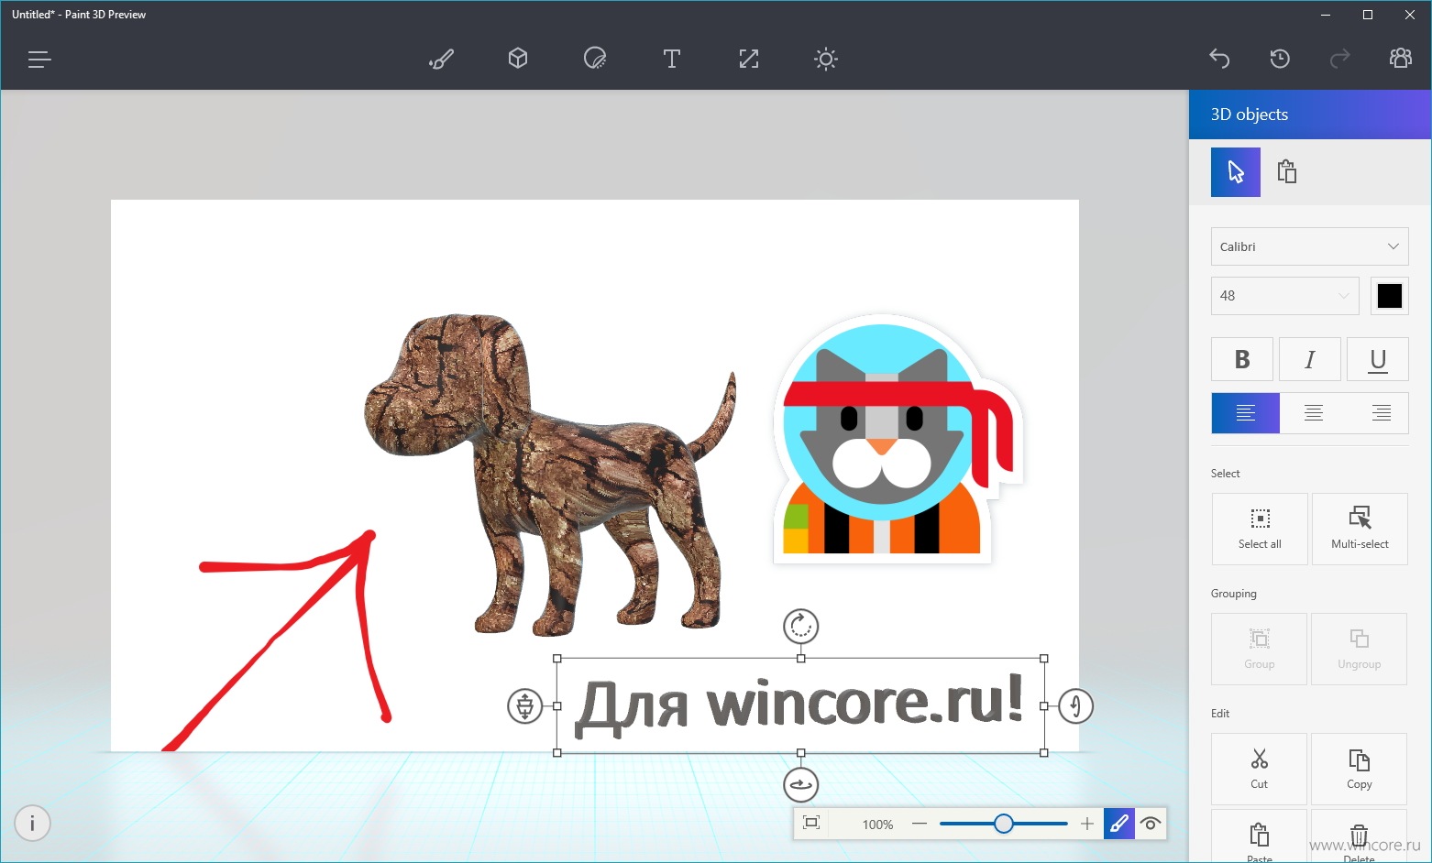Click the X-axis rotation handle right of text
This screenshot has width=1432, height=863.
tap(1075, 706)
